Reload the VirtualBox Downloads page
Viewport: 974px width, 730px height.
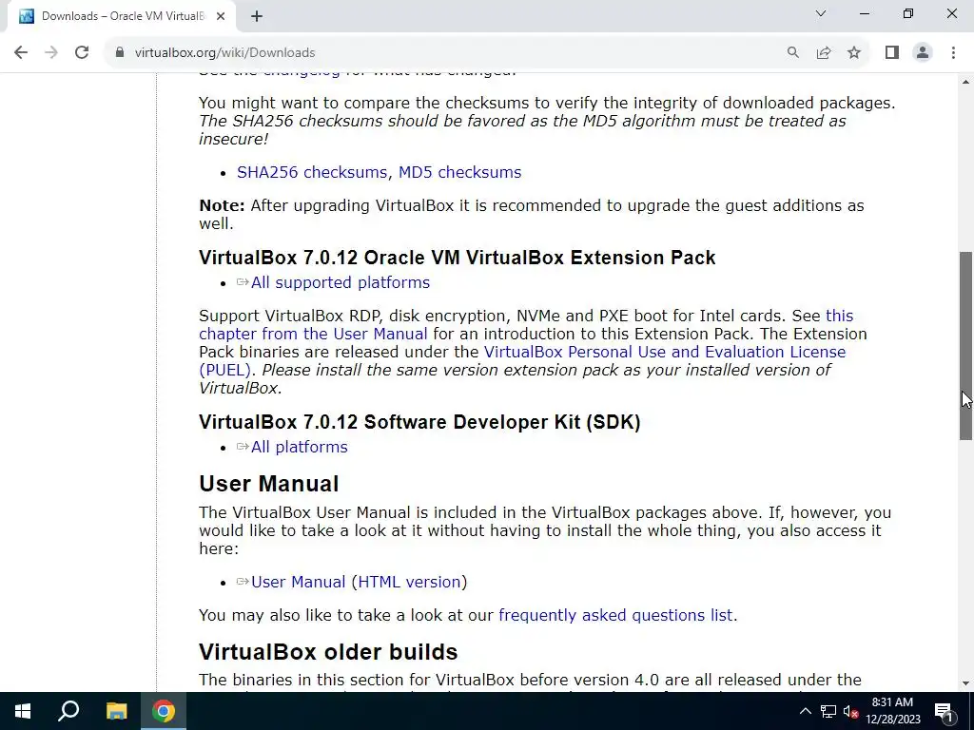[x=82, y=53]
